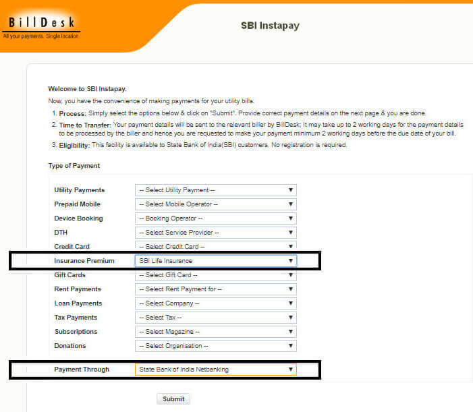Click the DTH label

[61, 233]
